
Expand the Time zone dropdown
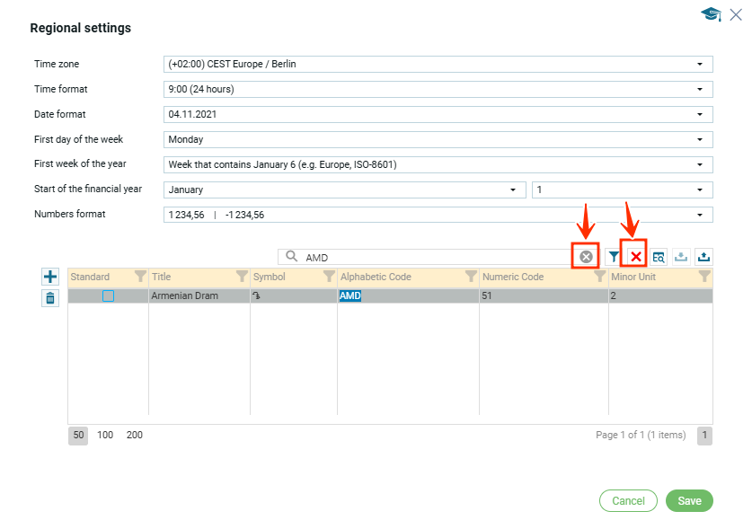click(699, 65)
